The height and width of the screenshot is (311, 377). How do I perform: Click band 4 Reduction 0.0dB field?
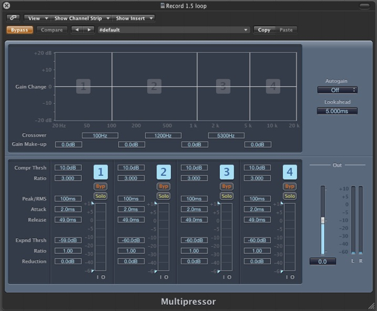pyautogui.click(x=257, y=261)
